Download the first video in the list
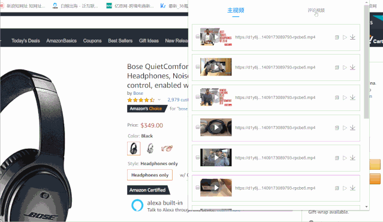383x222 pixels. click(x=352, y=37)
